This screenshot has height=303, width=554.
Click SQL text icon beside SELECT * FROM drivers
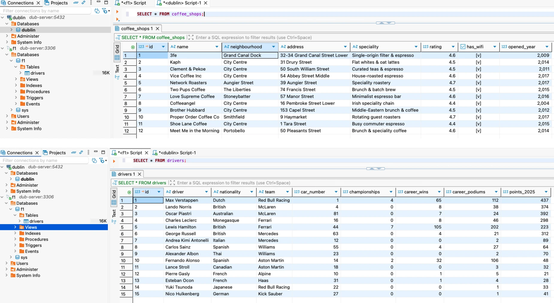(115, 183)
